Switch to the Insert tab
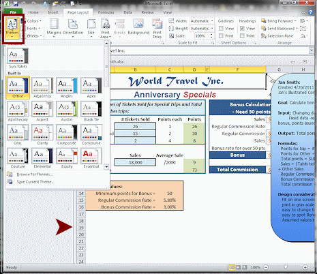This screenshot has width=317, height=274. coord(53,12)
